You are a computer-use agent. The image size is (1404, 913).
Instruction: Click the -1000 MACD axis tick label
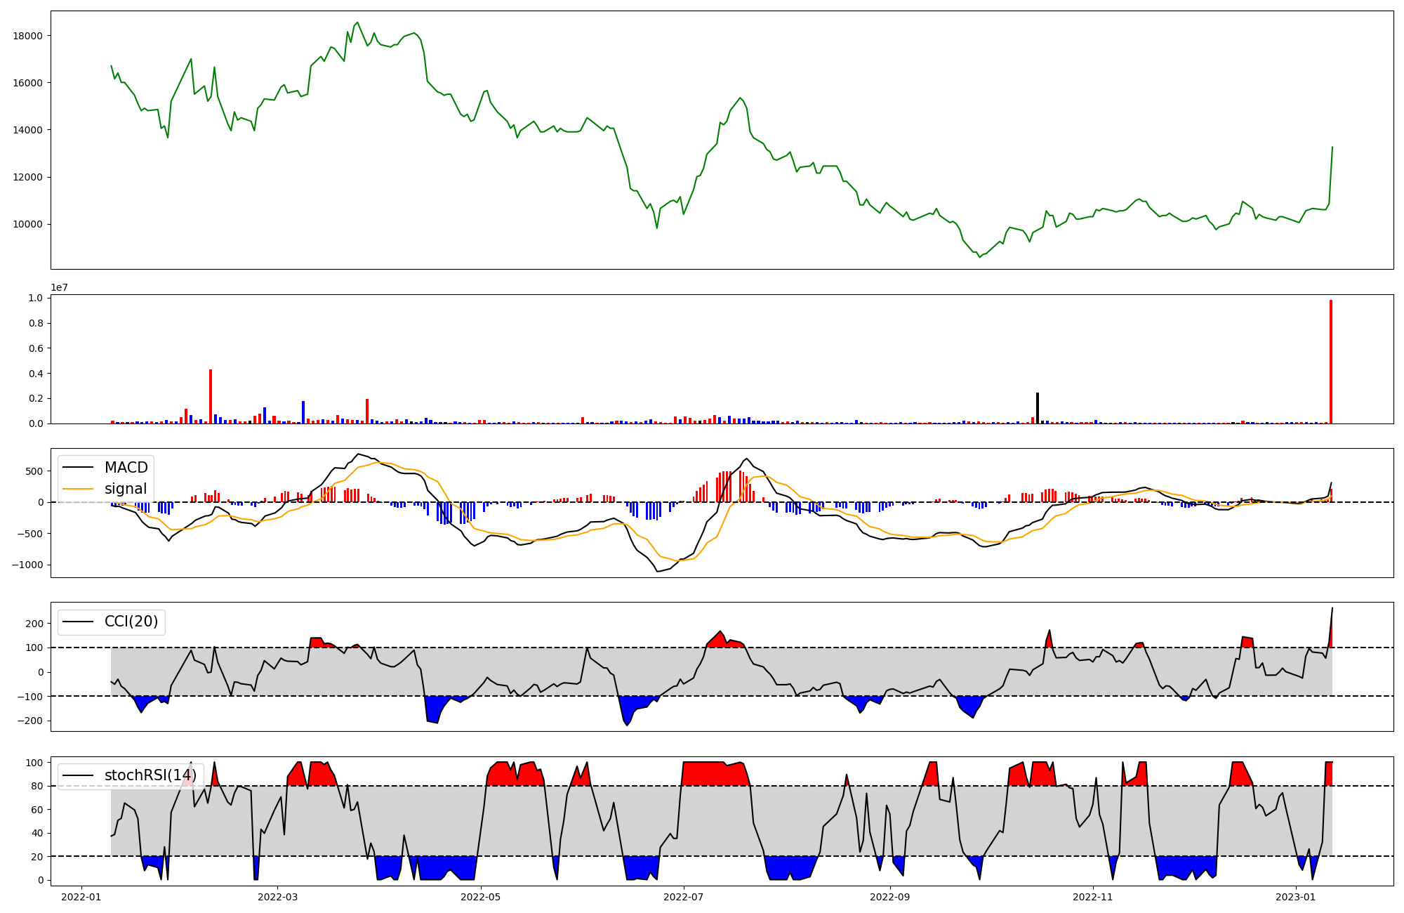[x=27, y=565]
